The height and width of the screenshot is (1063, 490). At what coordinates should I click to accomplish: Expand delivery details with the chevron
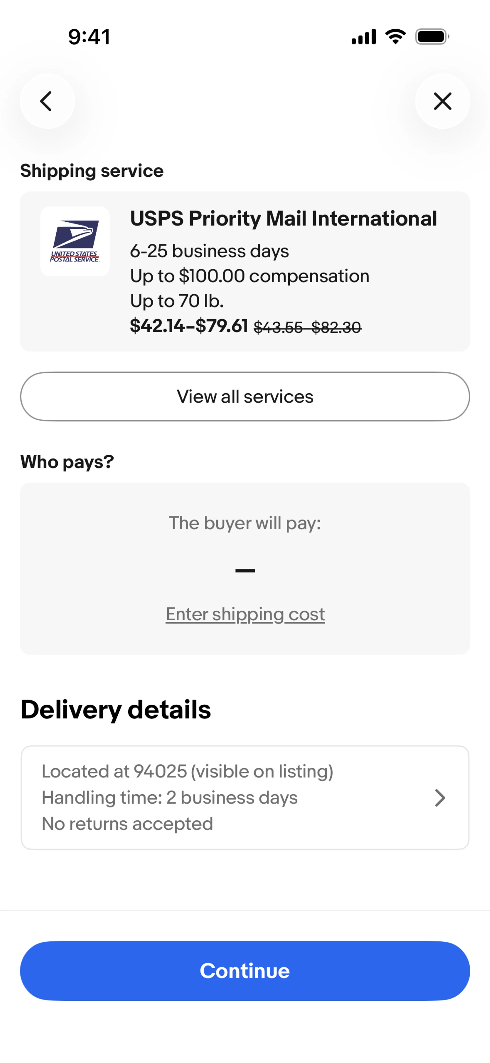pos(440,798)
